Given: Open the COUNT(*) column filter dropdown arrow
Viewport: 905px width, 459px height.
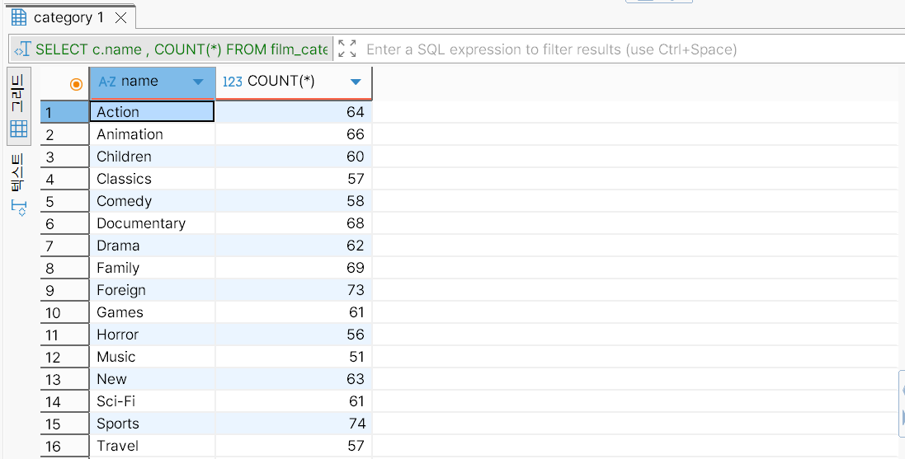Looking at the screenshot, I should [x=356, y=82].
